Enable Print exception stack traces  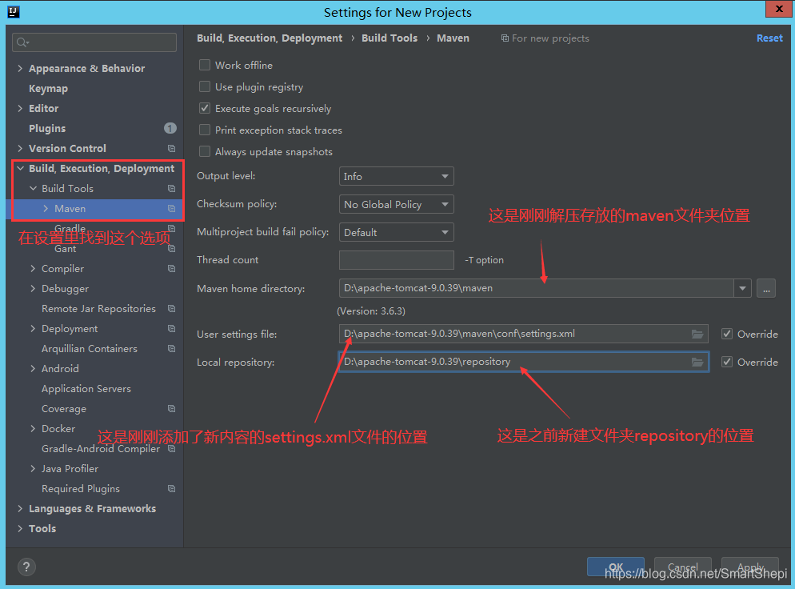205,130
